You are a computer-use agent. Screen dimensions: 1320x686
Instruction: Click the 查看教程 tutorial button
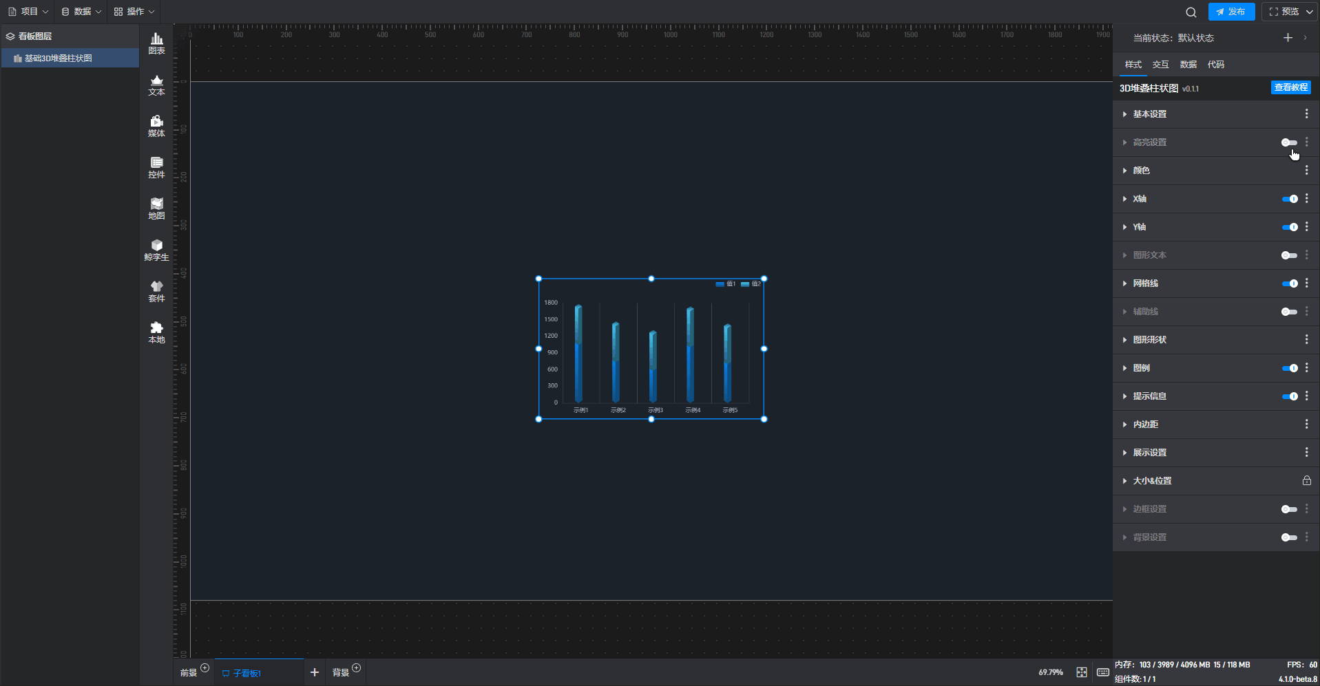(1290, 87)
